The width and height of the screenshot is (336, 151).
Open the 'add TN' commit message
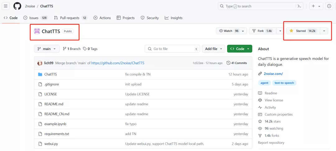pyautogui.click(x=131, y=134)
